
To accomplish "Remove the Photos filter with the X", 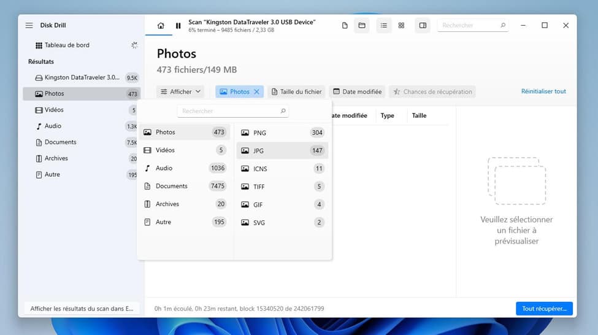I will pos(256,91).
